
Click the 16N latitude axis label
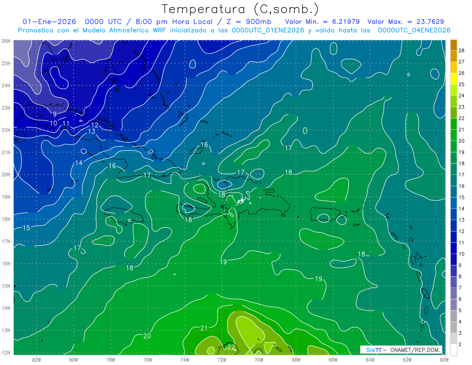click(x=6, y=263)
